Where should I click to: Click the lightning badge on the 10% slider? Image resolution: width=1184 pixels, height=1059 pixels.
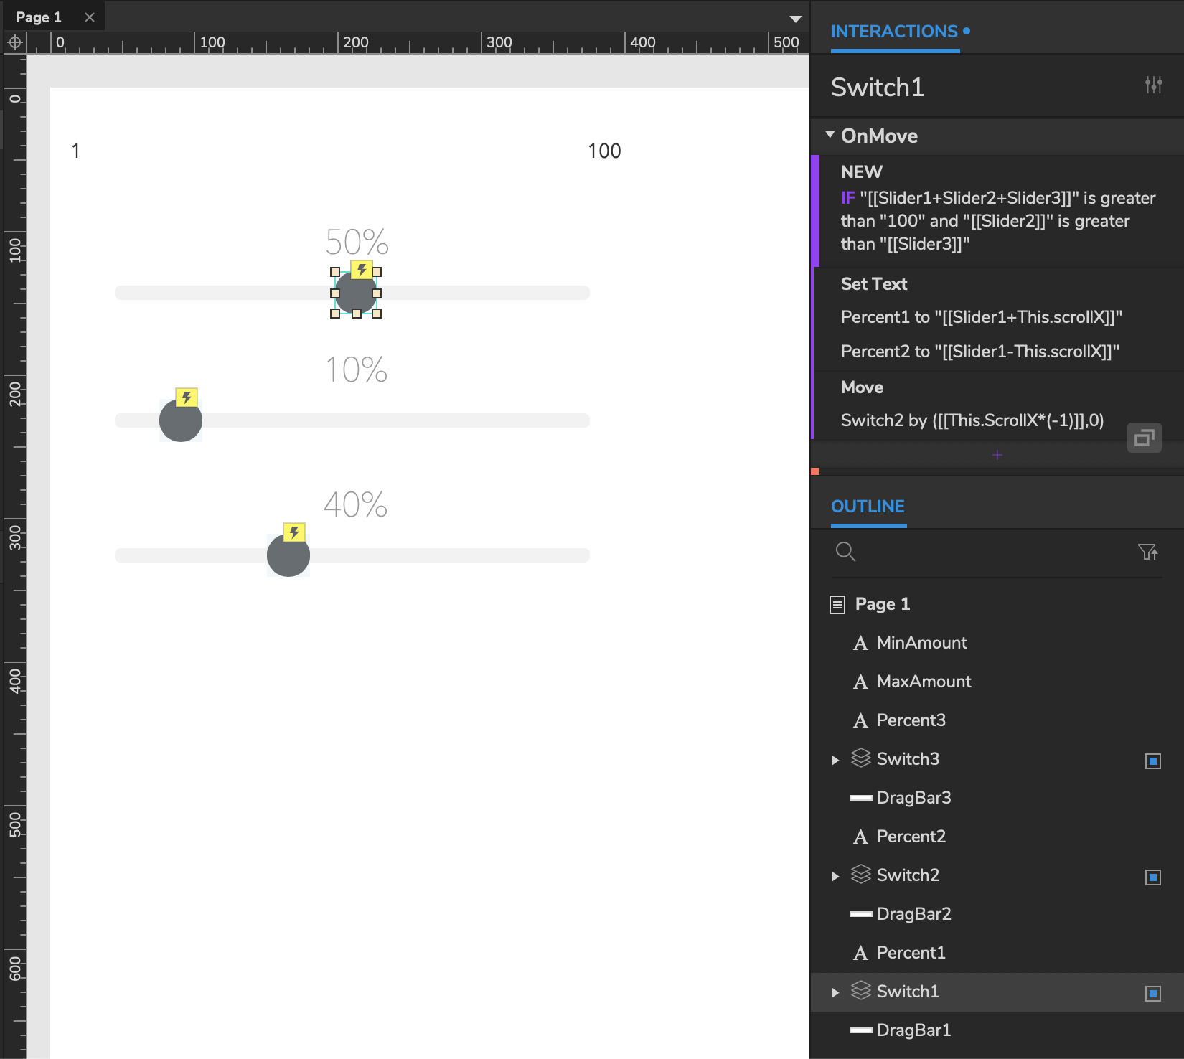187,397
